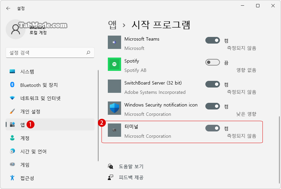Open the BK2022 user profile avatar
This screenshot has height=189, width=281.
(x=16, y=29)
